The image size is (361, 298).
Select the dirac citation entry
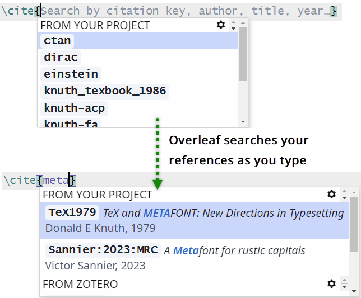coord(62,58)
